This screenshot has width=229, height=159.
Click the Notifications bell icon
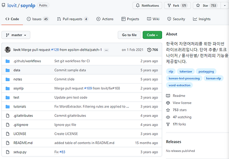pos(138,6)
